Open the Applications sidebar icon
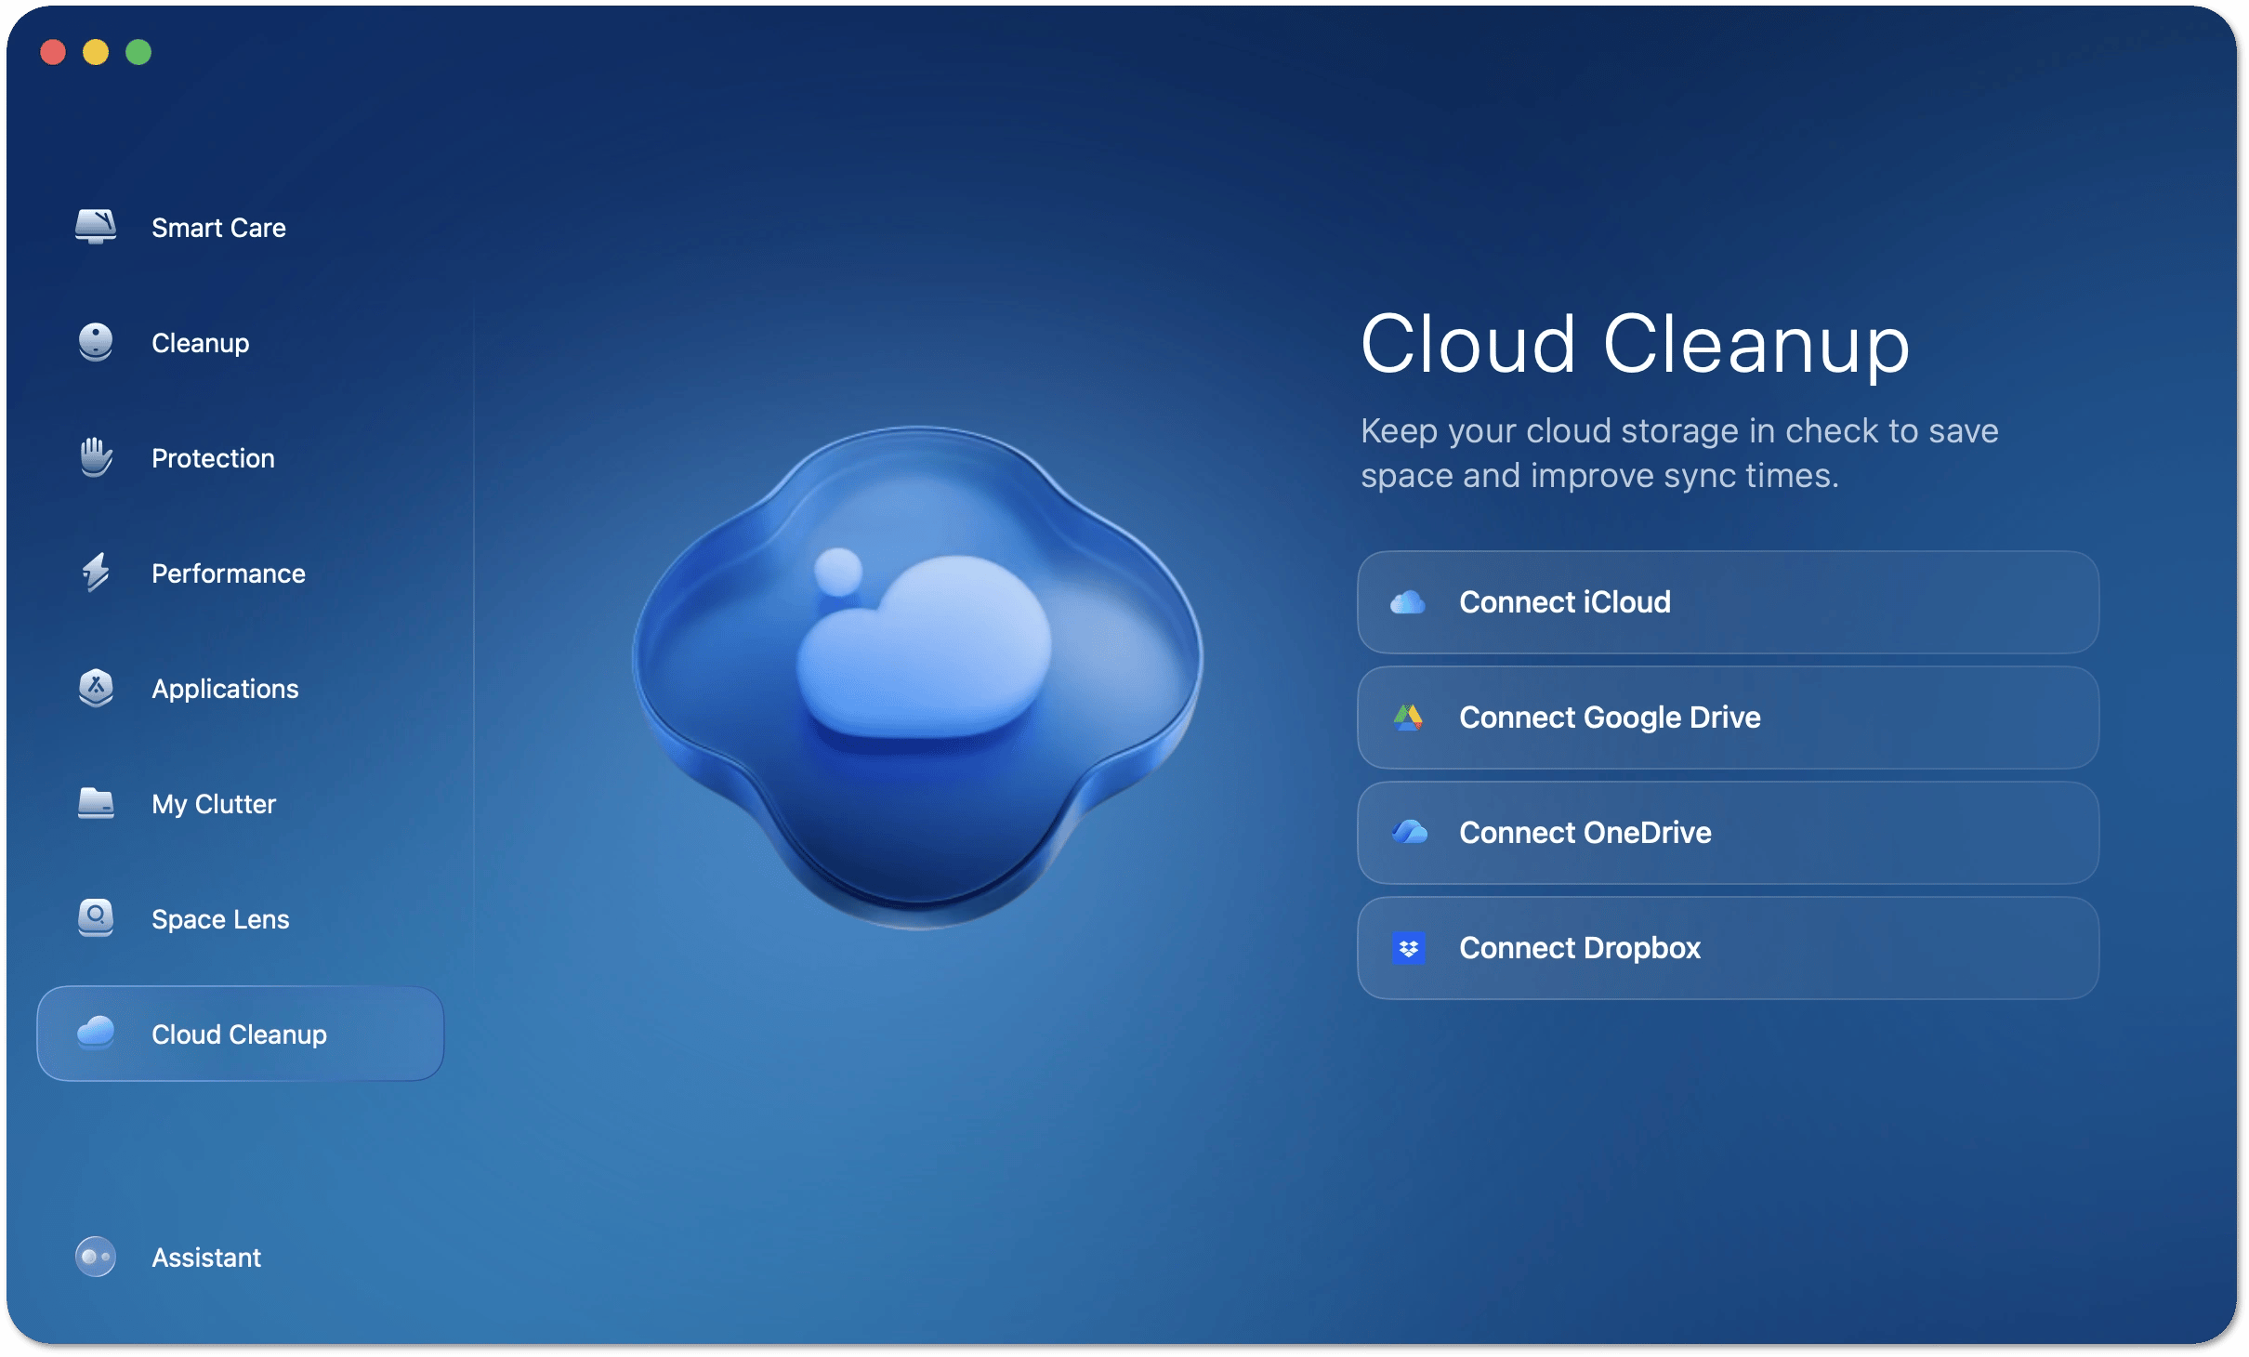Viewport: 2249px width, 1357px height. click(x=96, y=688)
